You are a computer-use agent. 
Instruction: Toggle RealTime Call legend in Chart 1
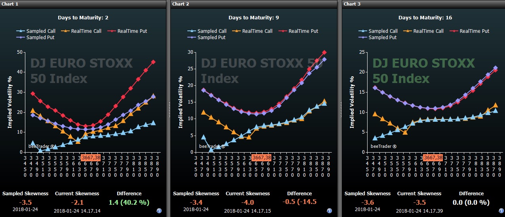coord(83,31)
